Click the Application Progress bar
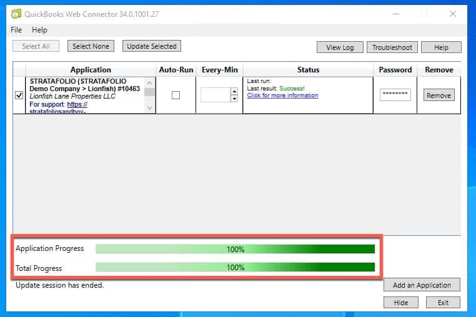Screen dimensions: 476x317 (x=236, y=249)
